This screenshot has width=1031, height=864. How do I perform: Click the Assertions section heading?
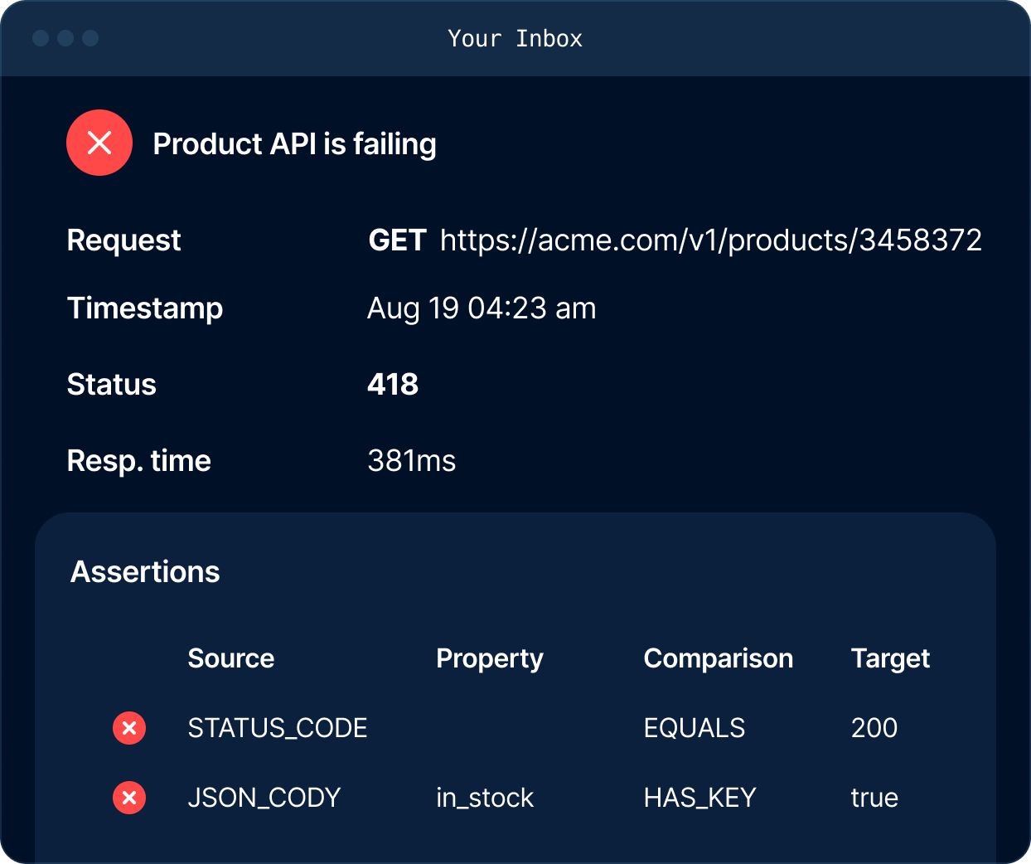pos(145,572)
